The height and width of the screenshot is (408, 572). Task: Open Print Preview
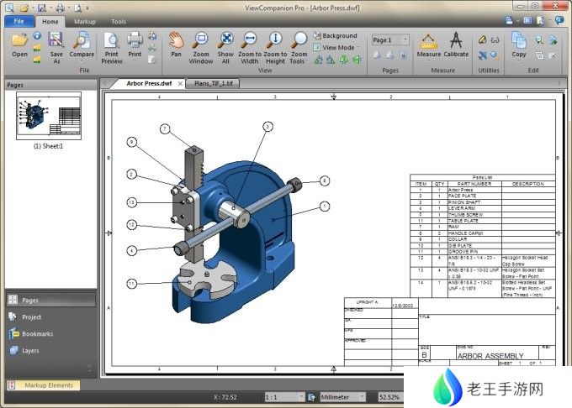pos(111,44)
